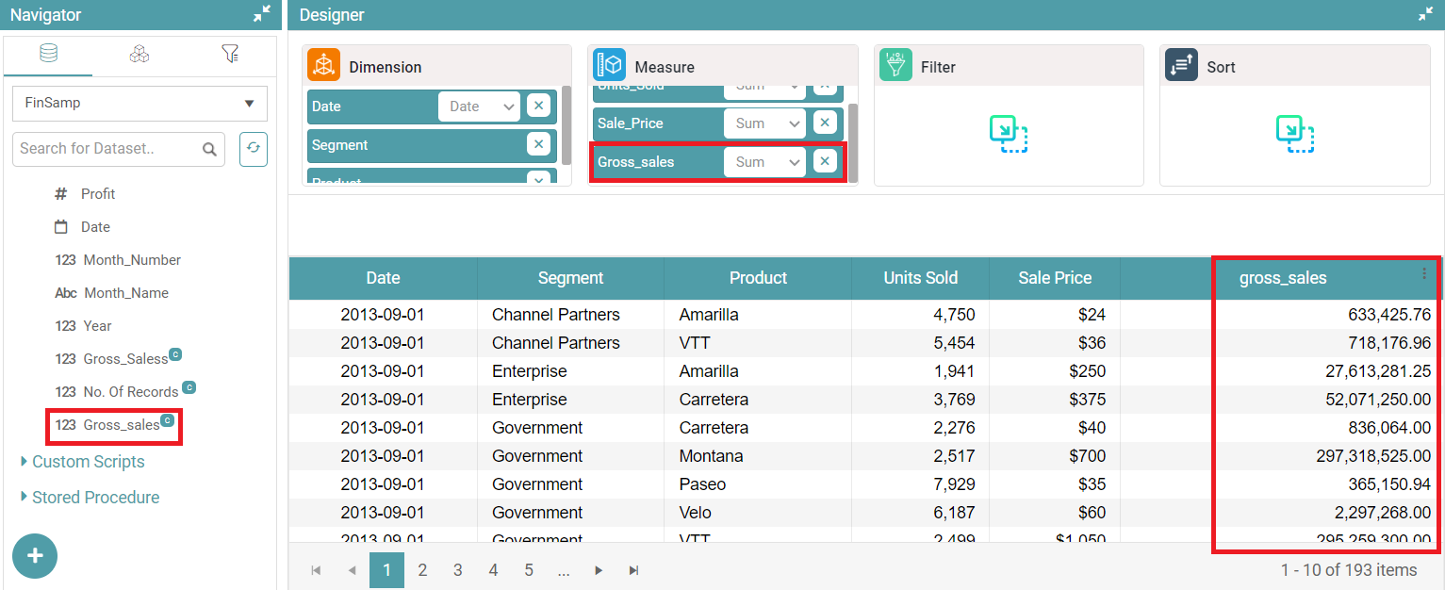Open the FinSamp datasource dropdown
Screen dimensions: 1445x590
point(140,104)
